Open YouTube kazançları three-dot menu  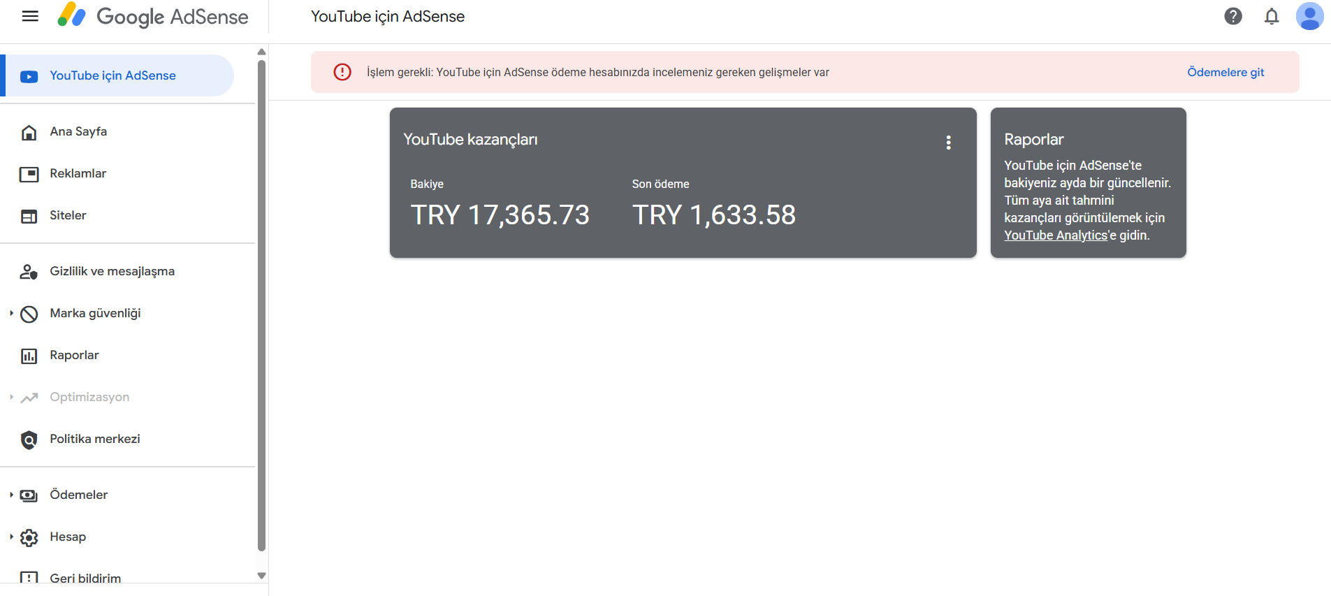(948, 143)
